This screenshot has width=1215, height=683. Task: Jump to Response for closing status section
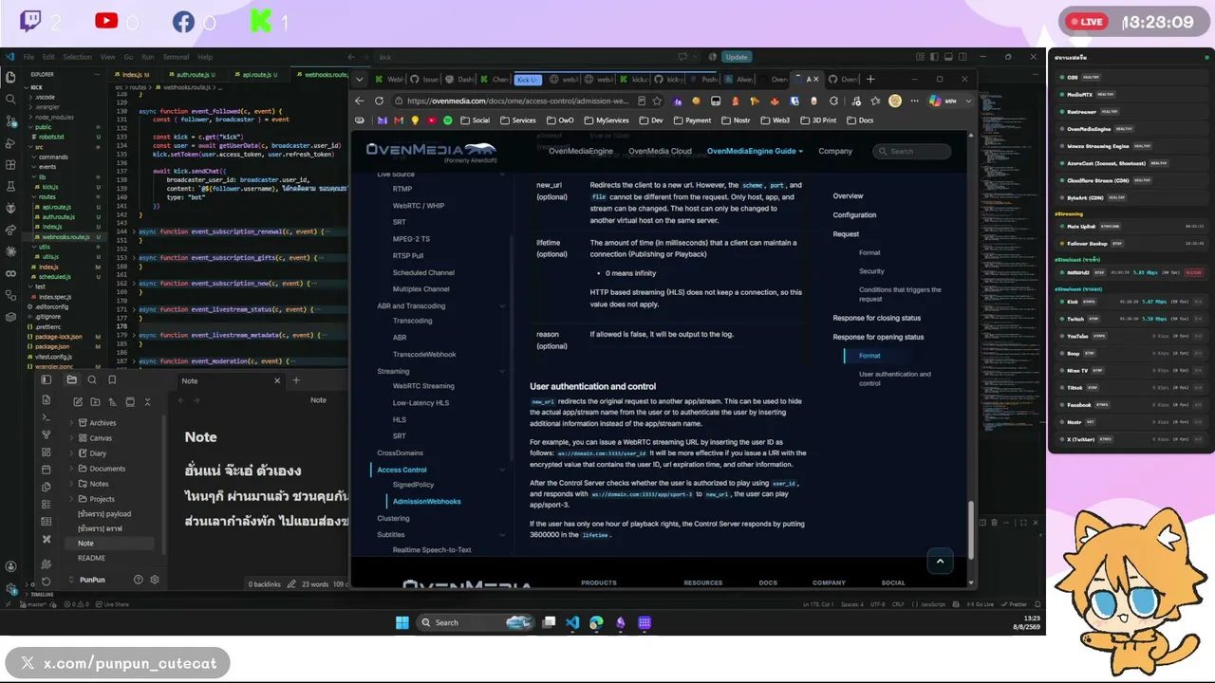click(x=876, y=318)
